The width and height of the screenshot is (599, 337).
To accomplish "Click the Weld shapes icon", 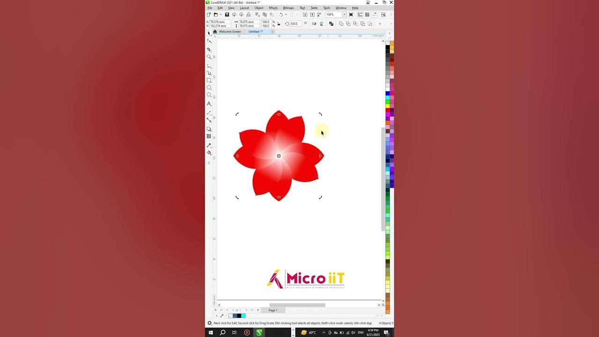I will coord(341,24).
